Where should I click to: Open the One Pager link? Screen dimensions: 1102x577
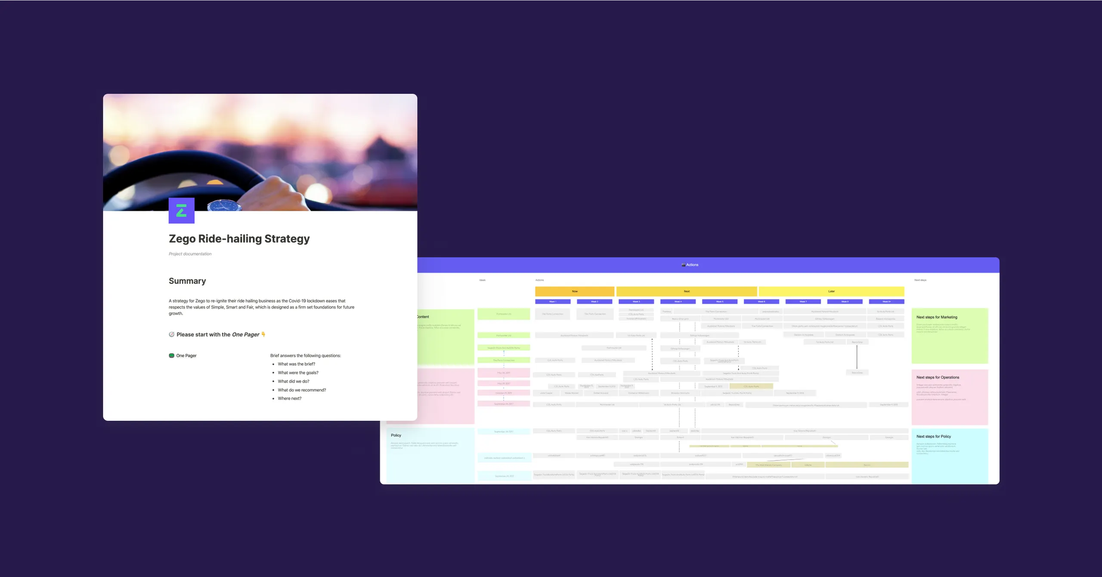tap(186, 355)
